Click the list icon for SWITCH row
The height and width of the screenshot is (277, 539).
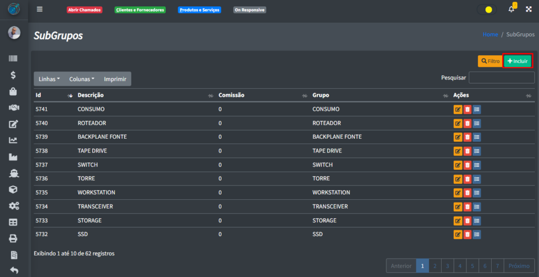477,165
